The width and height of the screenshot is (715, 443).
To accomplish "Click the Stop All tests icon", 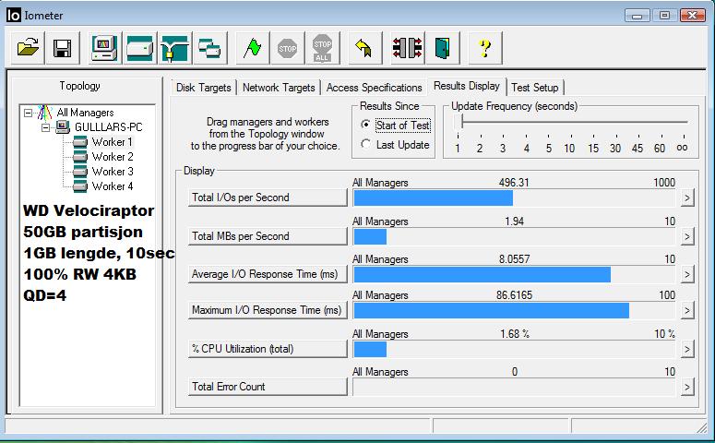I will pyautogui.click(x=322, y=47).
